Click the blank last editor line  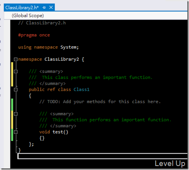[102, 156]
